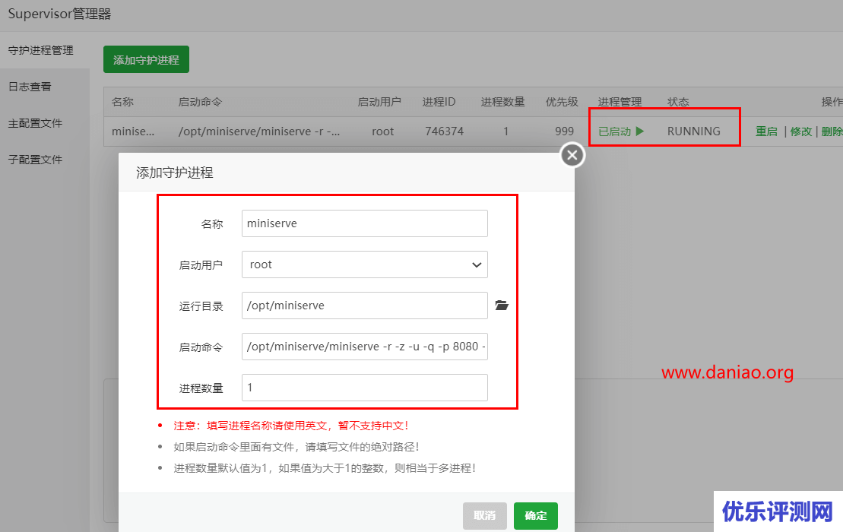Focus the 进程数量 input field
Image resolution: width=843 pixels, height=532 pixels.
point(365,388)
